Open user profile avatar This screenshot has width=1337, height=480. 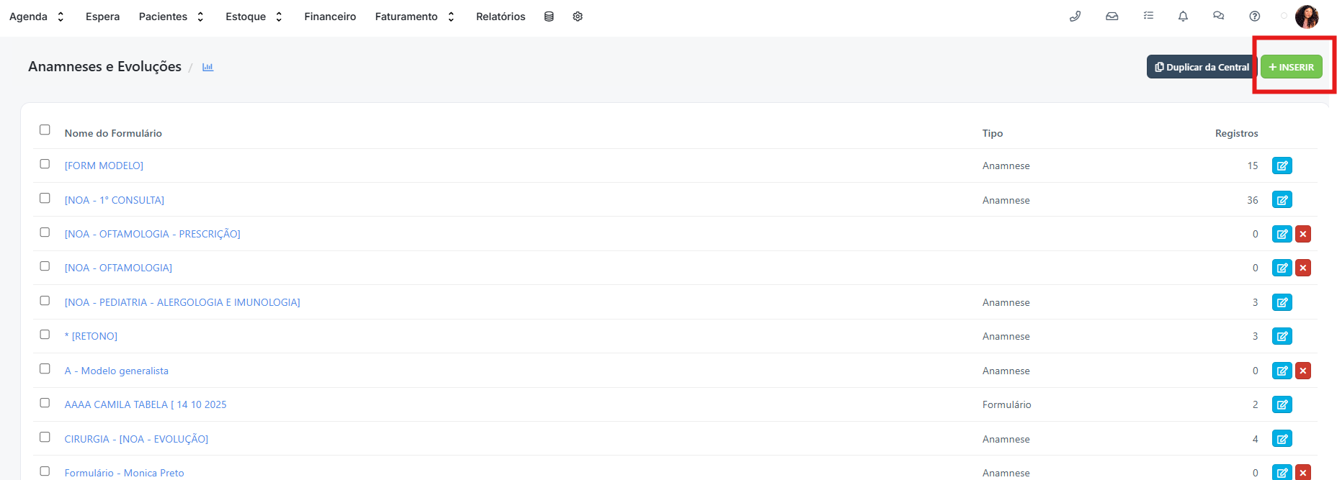(x=1307, y=17)
